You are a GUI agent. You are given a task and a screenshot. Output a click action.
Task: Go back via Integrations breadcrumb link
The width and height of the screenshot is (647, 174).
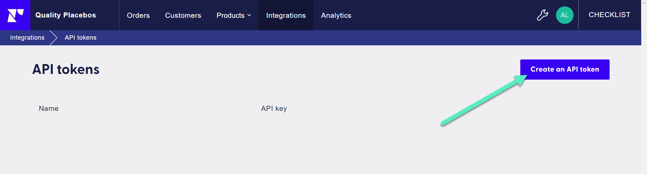[27, 38]
